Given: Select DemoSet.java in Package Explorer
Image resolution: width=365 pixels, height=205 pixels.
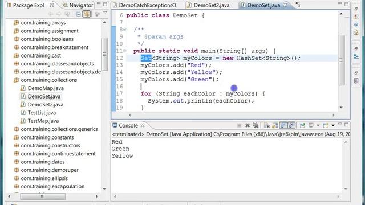Looking at the screenshot, I should pyautogui.click(x=44, y=96).
